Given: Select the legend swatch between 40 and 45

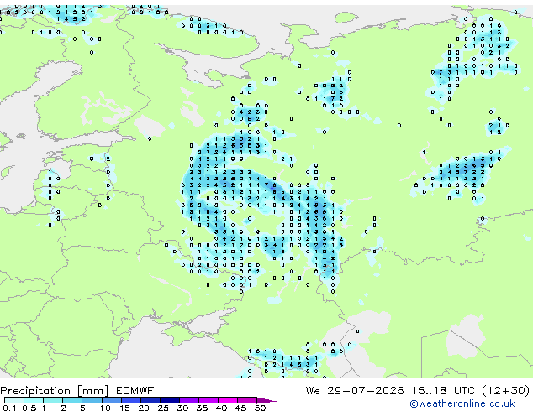Looking at the screenshot, I should tap(228, 400).
